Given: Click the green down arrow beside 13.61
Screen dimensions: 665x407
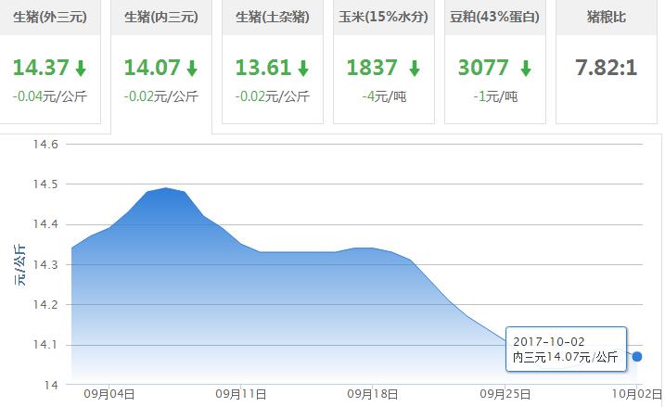Looking at the screenshot, I should 303,69.
